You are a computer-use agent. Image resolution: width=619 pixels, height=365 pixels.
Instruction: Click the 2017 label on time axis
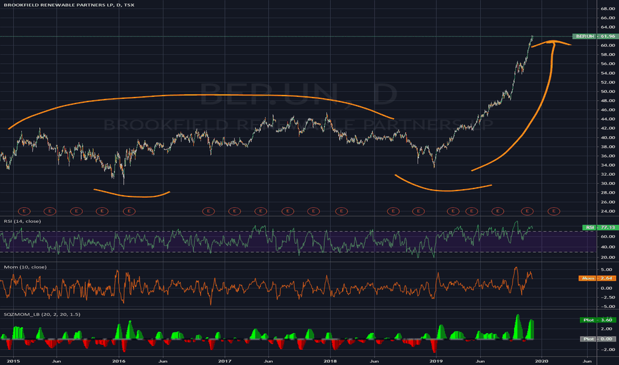pyautogui.click(x=224, y=361)
